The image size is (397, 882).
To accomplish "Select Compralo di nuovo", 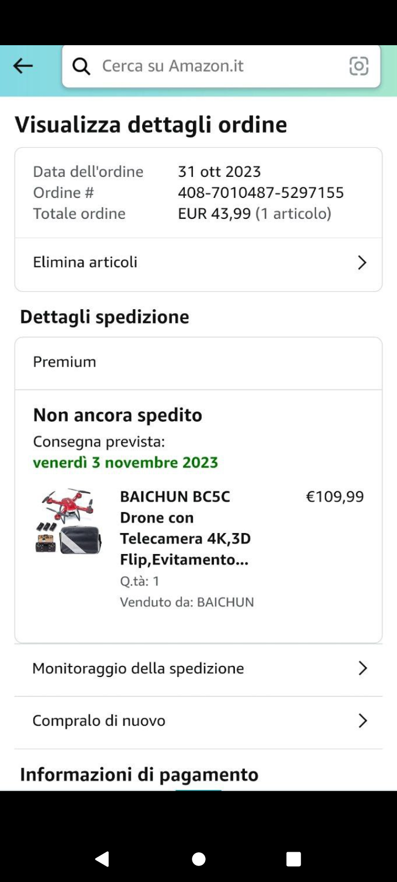I will 99,720.
